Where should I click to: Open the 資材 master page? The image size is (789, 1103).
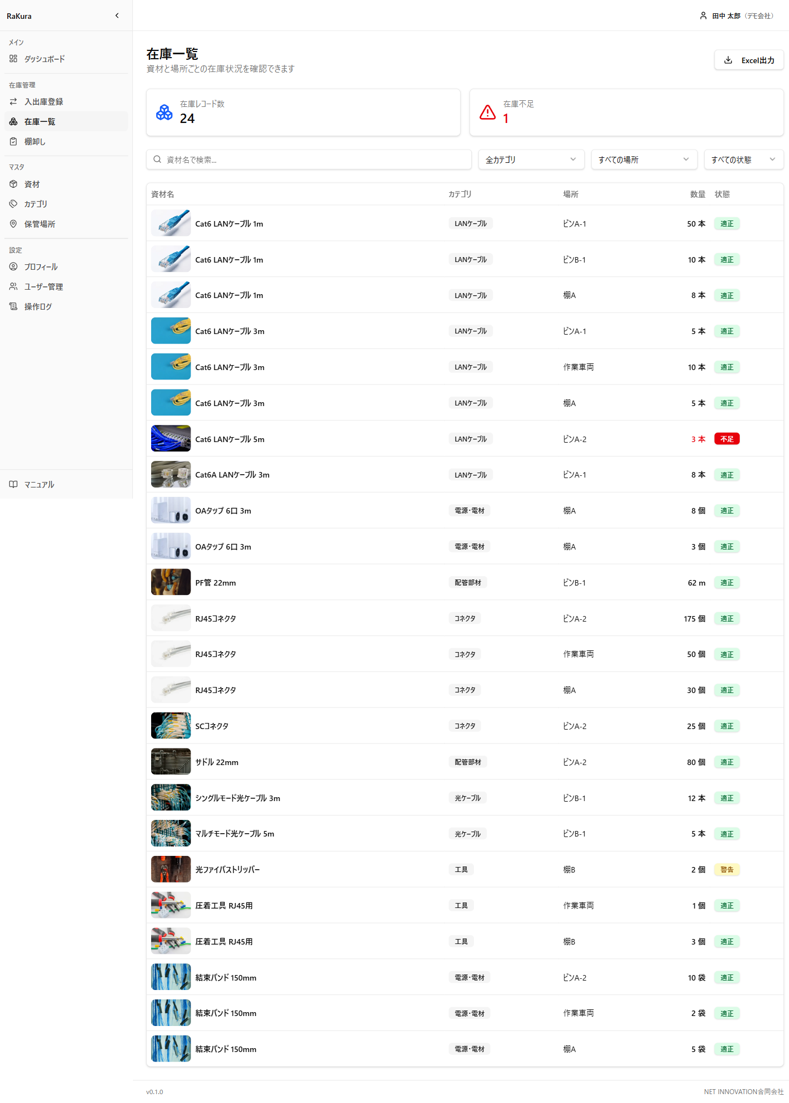(x=66, y=184)
